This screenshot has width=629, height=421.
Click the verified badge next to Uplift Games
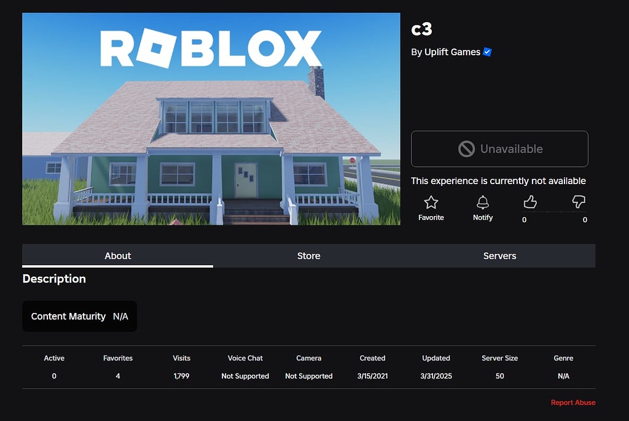[487, 52]
